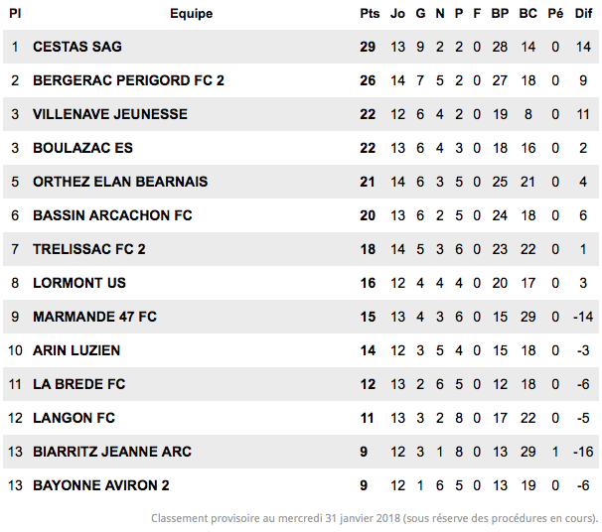This screenshot has width=602, height=532.
Task: Open the VILLENAVE JEUNESSE team entry
Action: coord(110,114)
